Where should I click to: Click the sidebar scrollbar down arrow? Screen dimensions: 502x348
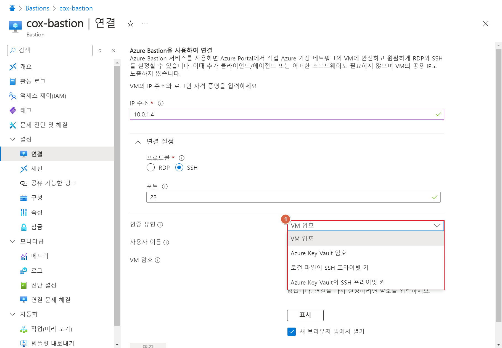click(117, 344)
